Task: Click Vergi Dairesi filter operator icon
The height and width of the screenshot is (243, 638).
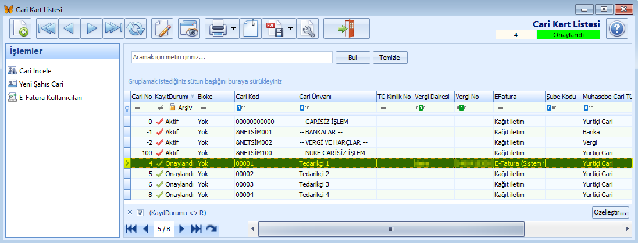Action: tap(420, 108)
